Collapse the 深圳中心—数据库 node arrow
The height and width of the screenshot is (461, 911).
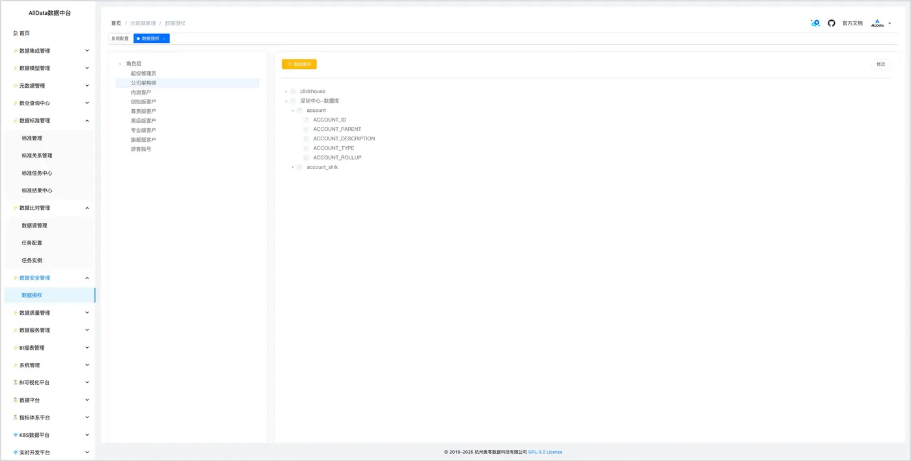pos(286,101)
